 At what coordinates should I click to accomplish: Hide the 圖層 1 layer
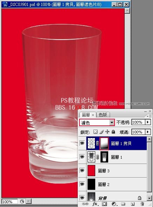tap(82, 157)
